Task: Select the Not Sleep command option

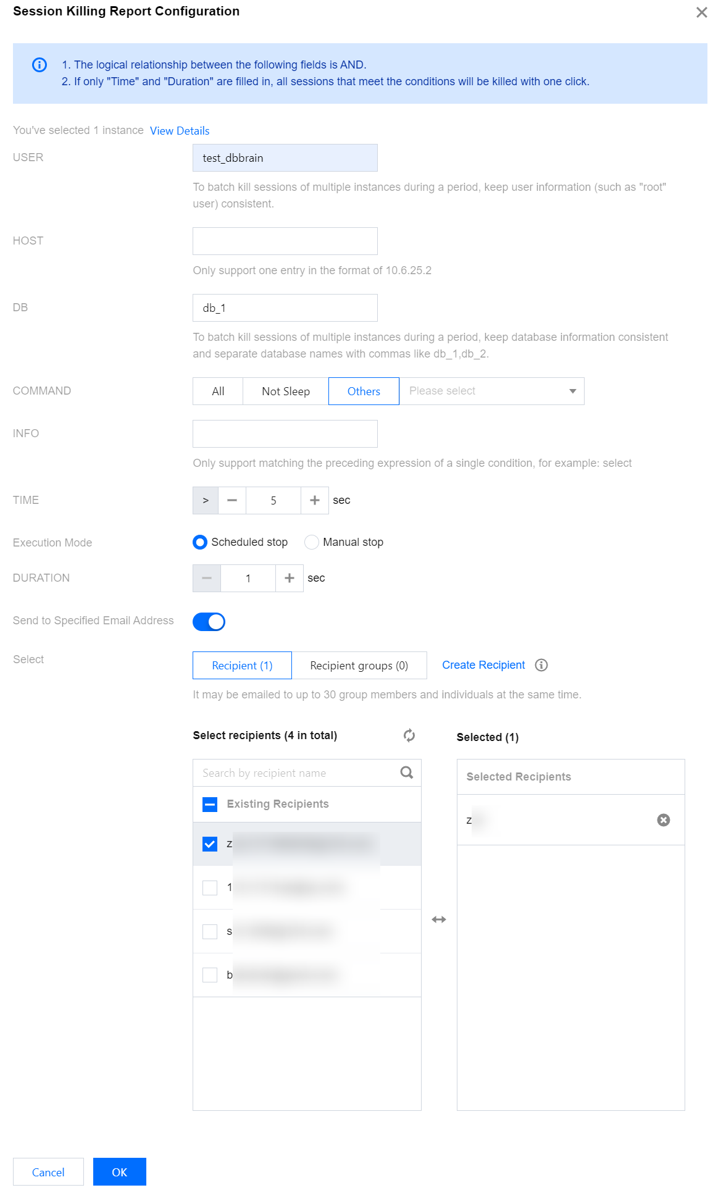Action: 285,391
